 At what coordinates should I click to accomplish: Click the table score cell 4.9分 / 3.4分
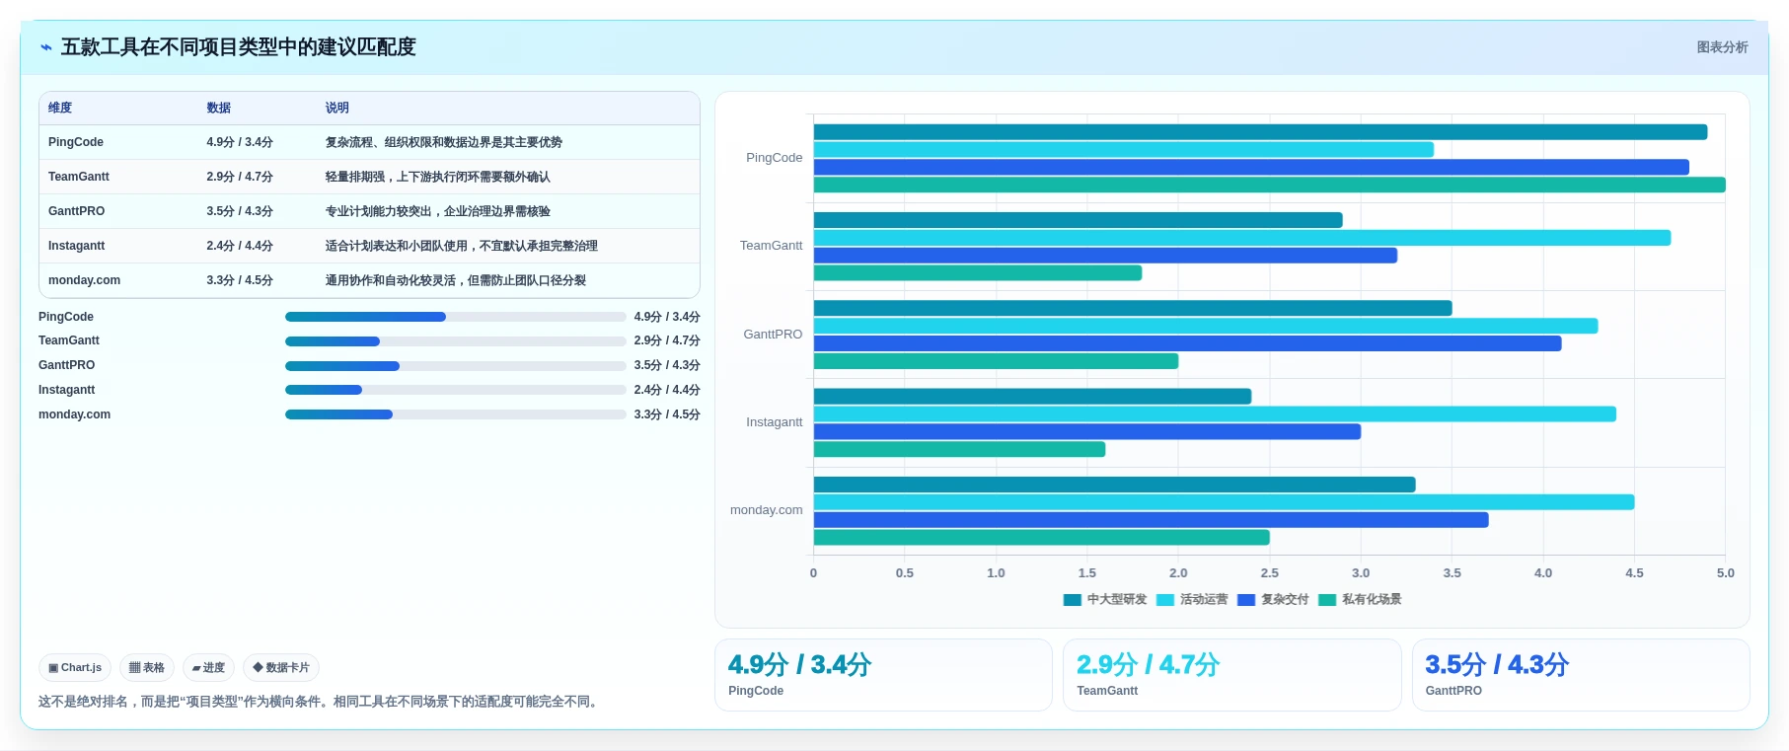click(240, 142)
